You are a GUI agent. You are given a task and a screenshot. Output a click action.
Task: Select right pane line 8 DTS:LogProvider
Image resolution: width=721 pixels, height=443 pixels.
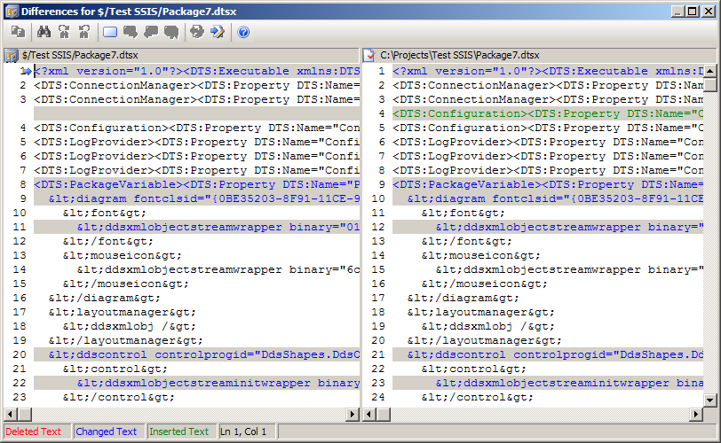coord(548,171)
